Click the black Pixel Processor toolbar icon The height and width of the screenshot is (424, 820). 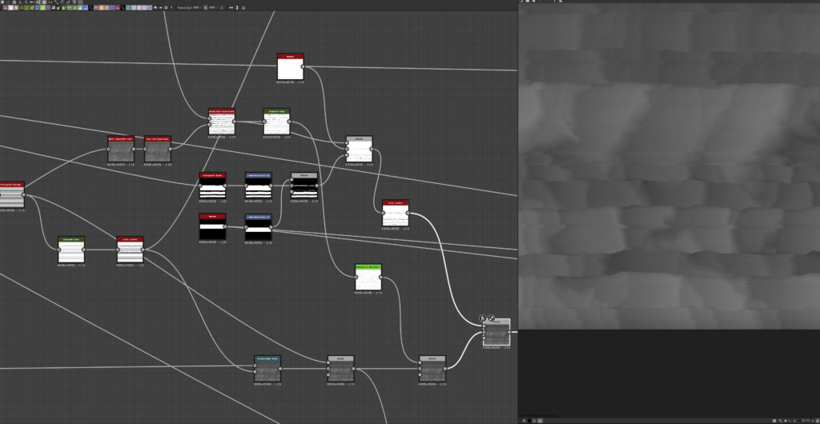click(x=91, y=8)
